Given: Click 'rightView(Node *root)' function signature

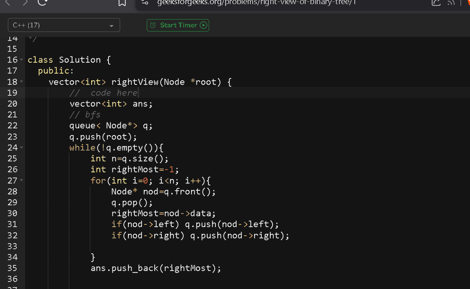Looking at the screenshot, I should tap(166, 82).
